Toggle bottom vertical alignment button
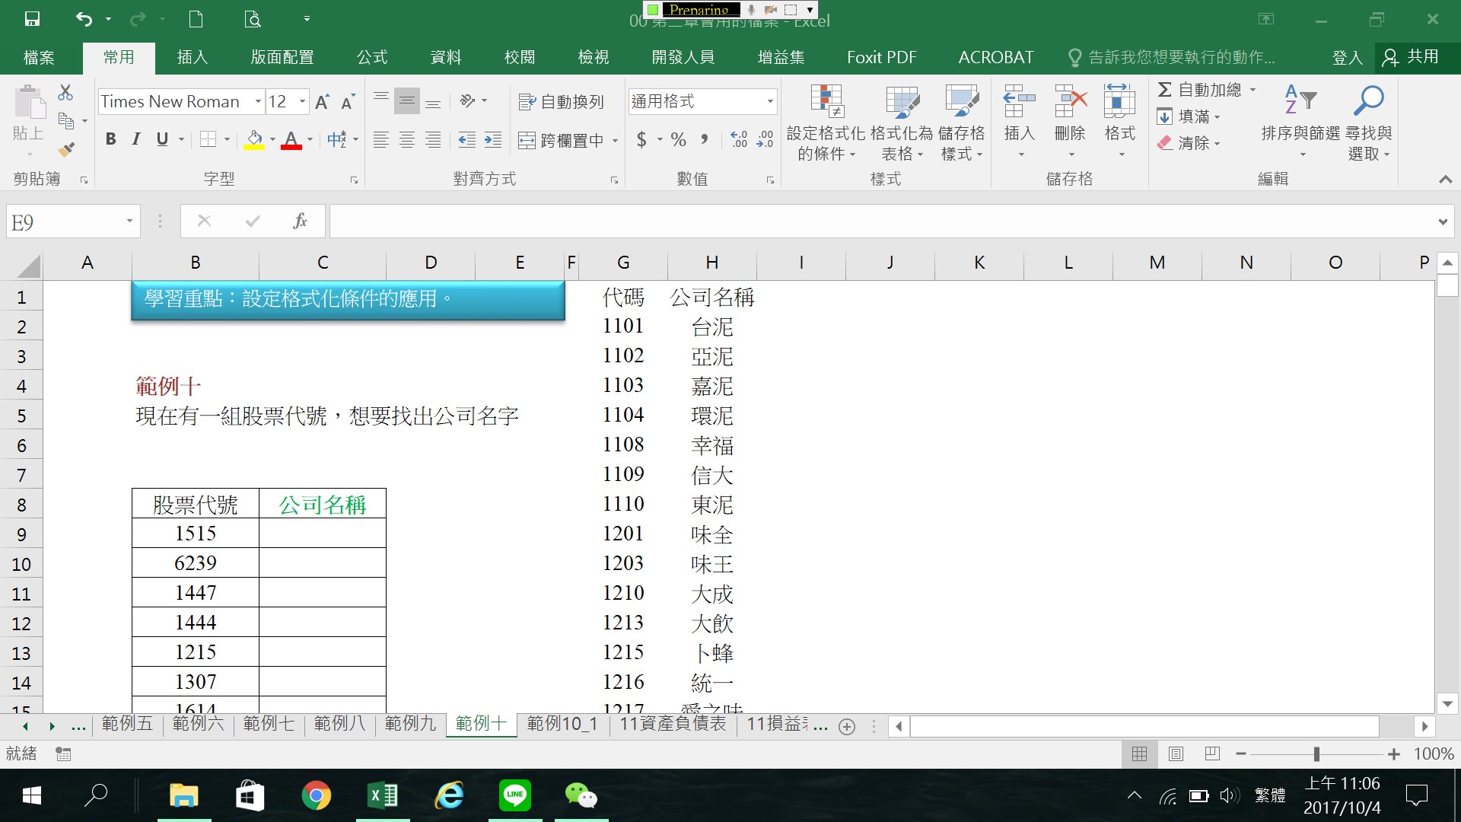 click(x=433, y=101)
